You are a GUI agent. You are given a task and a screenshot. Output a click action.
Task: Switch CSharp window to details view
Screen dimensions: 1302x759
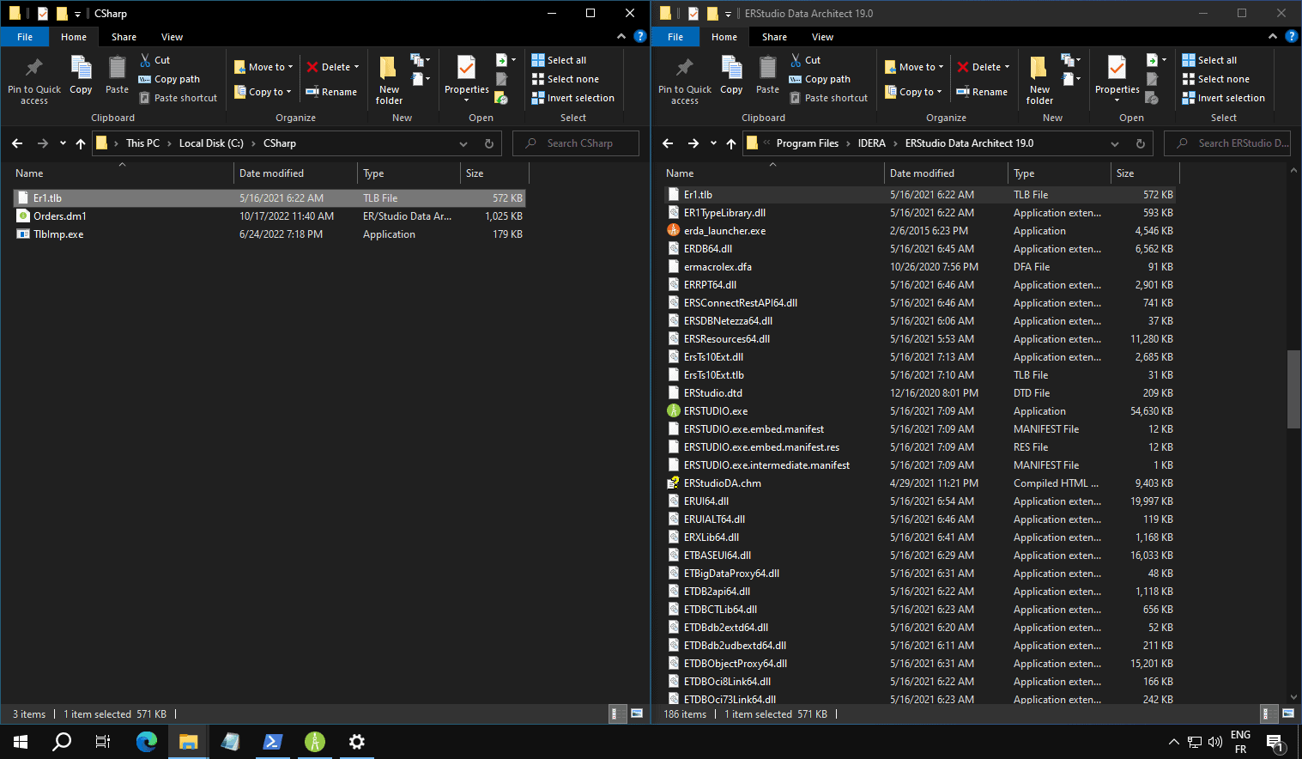coord(615,713)
